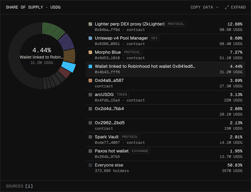Select the Everyone else row label
Screen dimensions: 251x192
click(x=109, y=165)
